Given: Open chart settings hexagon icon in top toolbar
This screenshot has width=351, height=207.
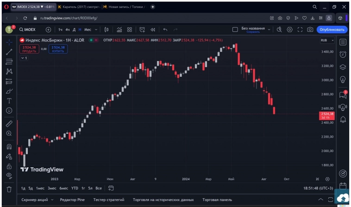Looking at the screenshot, I should click(290, 30).
